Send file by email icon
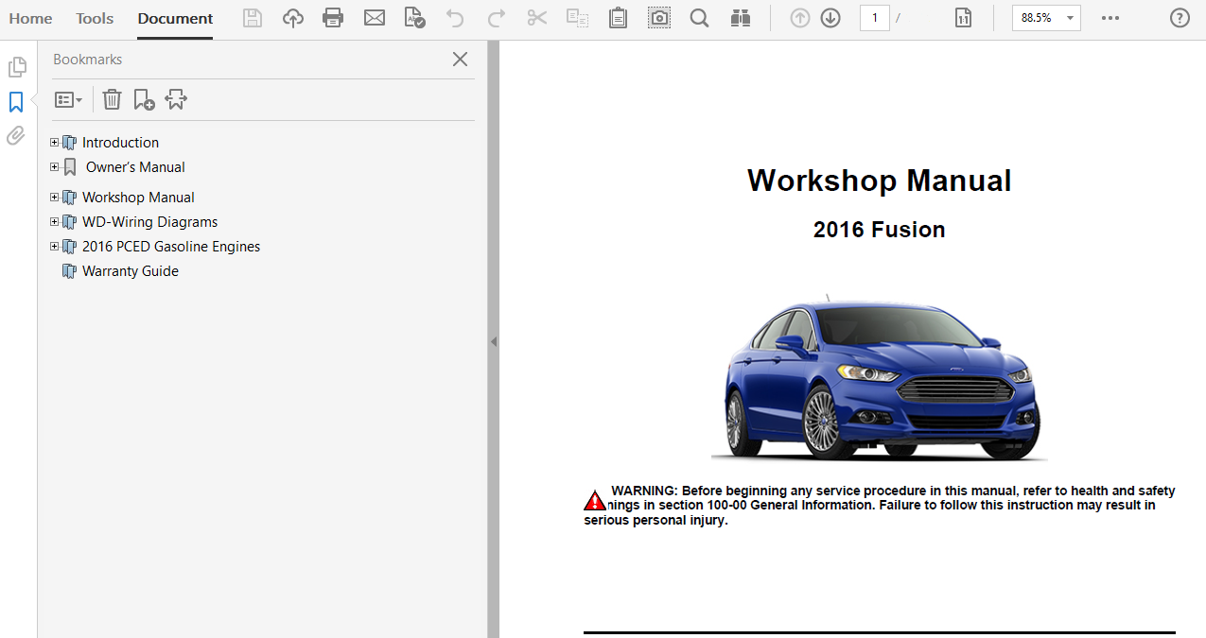1206x638 pixels. [375, 18]
